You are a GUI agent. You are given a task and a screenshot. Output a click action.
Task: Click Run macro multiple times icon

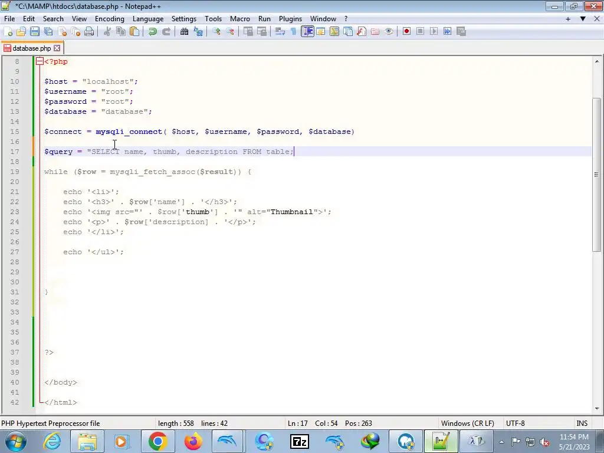tap(447, 32)
